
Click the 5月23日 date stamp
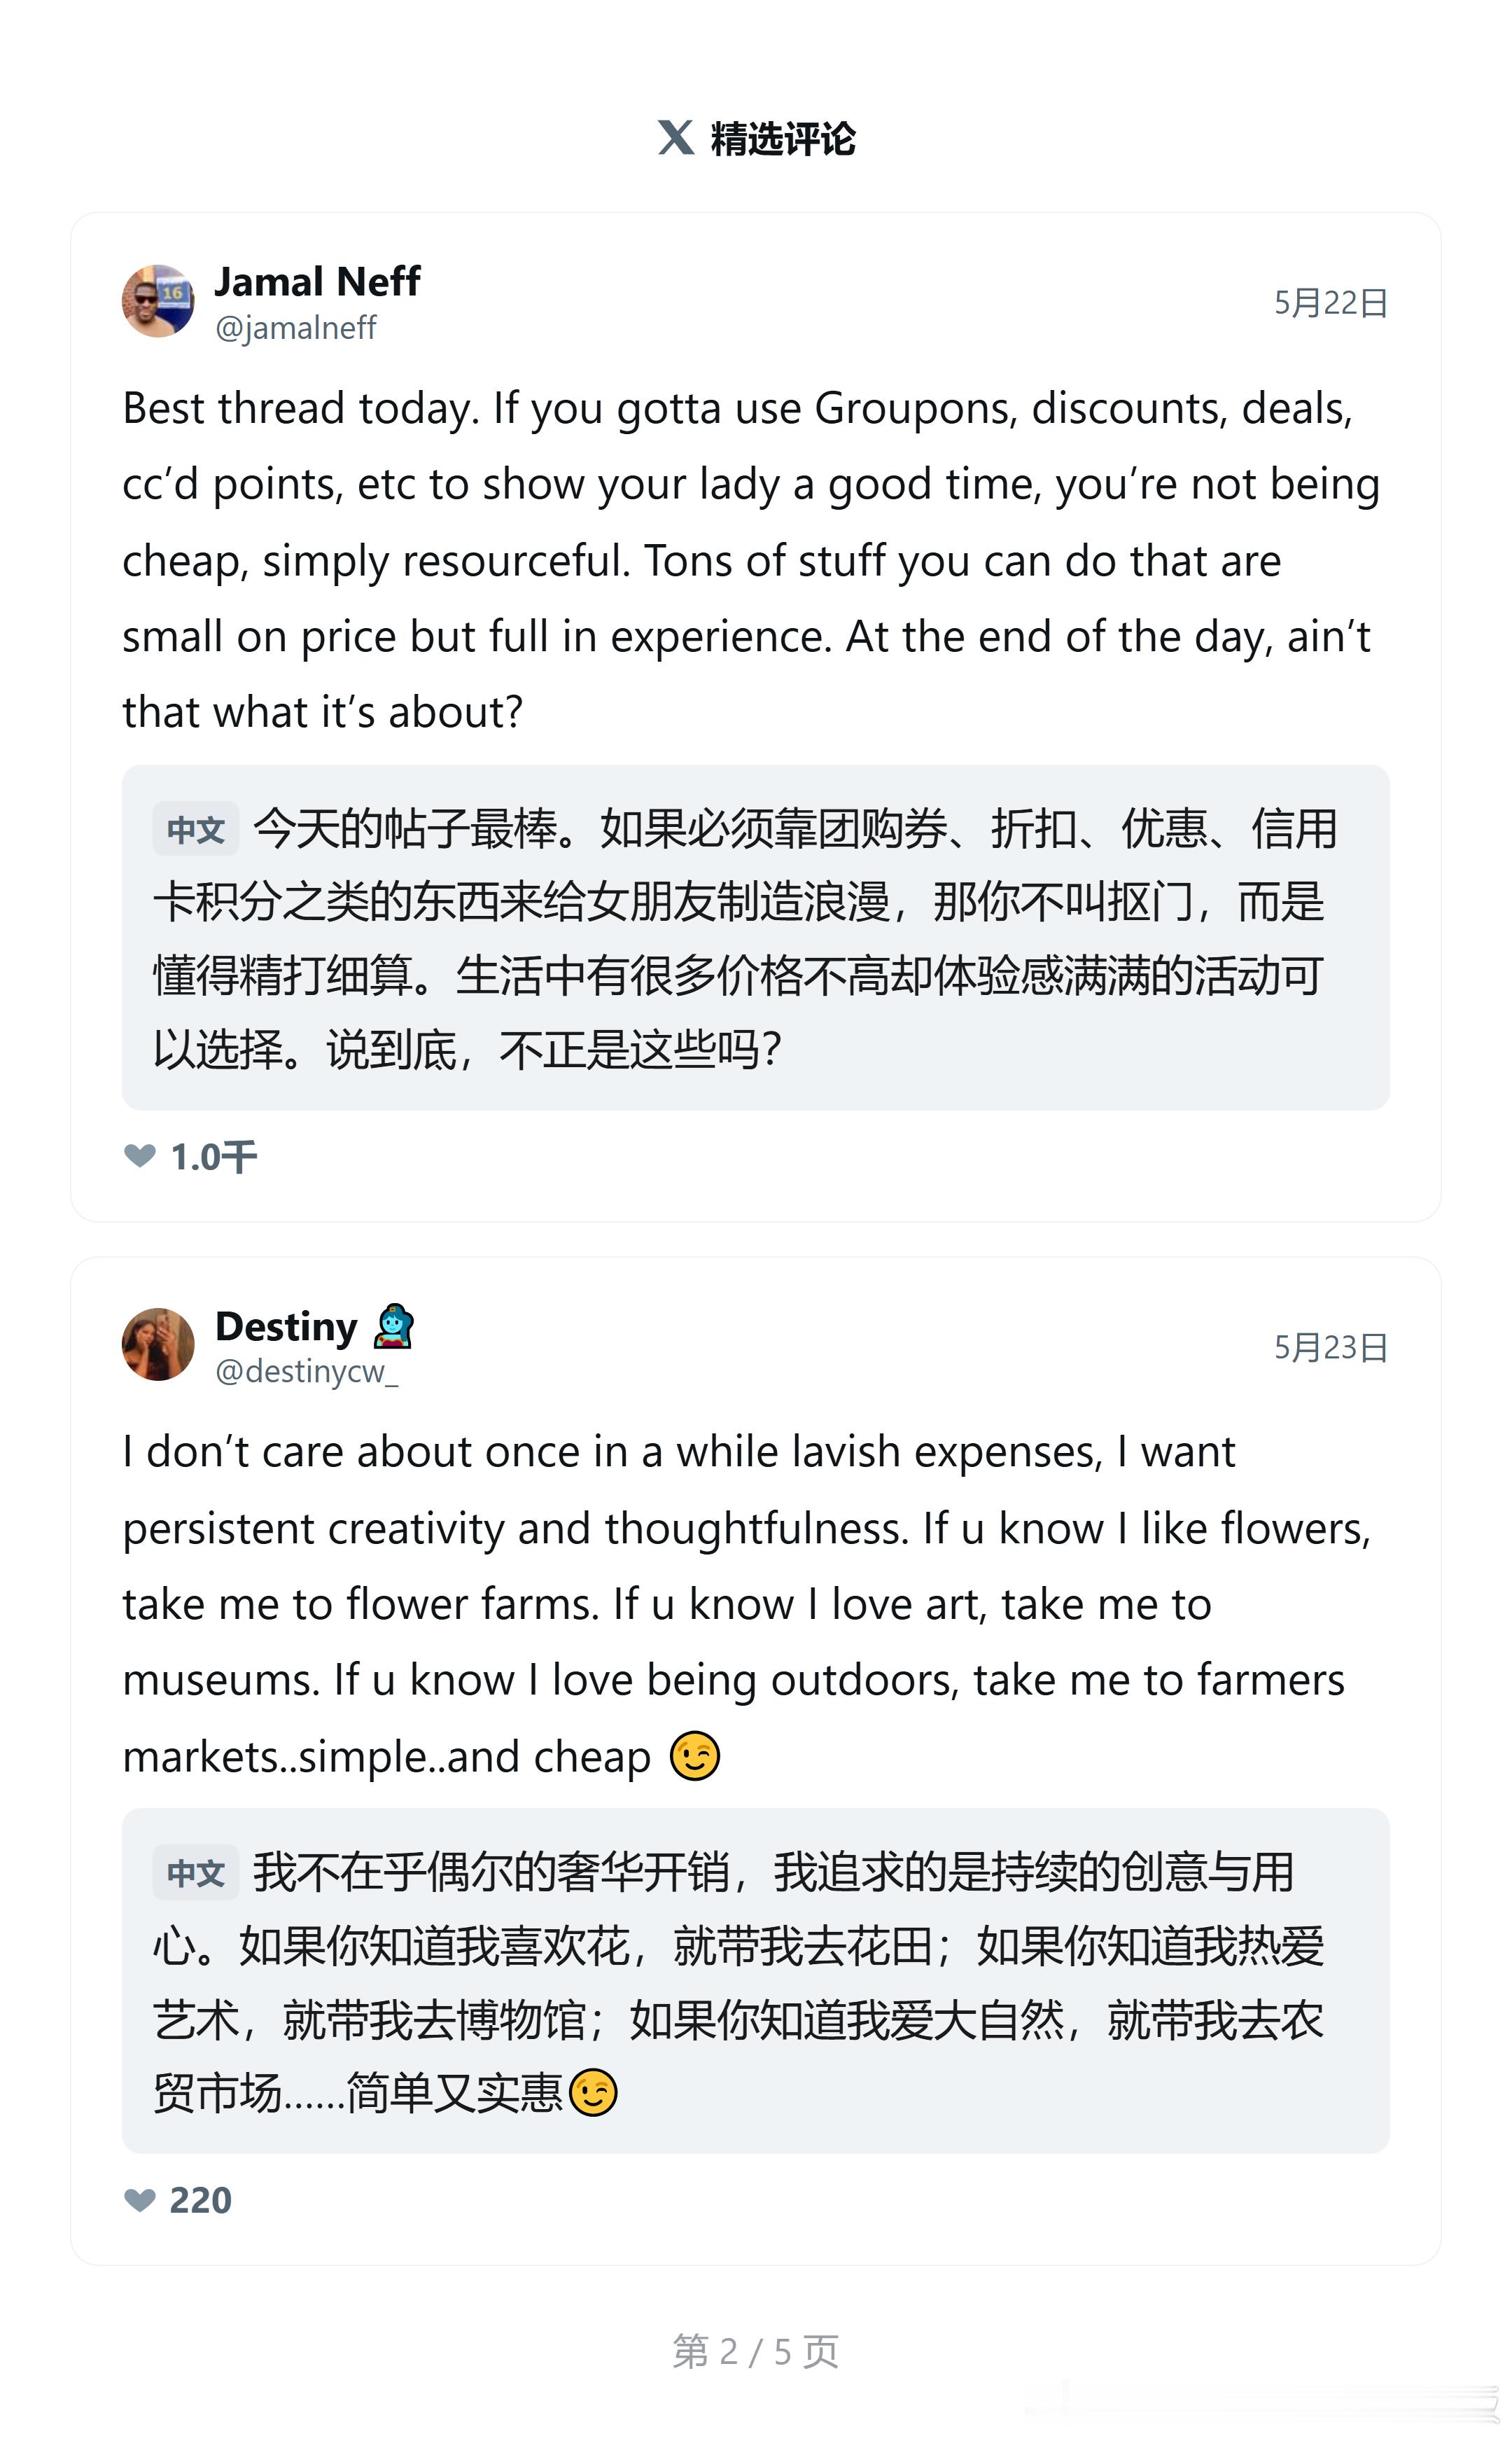(1331, 1347)
